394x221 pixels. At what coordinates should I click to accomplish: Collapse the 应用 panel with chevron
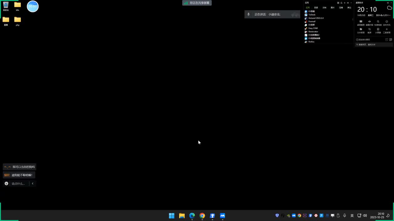(351, 3)
